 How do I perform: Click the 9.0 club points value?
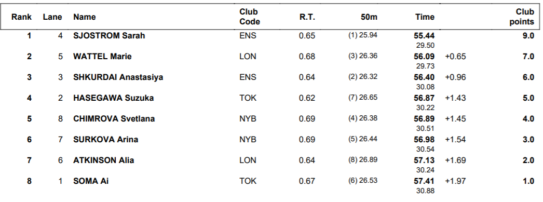coord(528,36)
